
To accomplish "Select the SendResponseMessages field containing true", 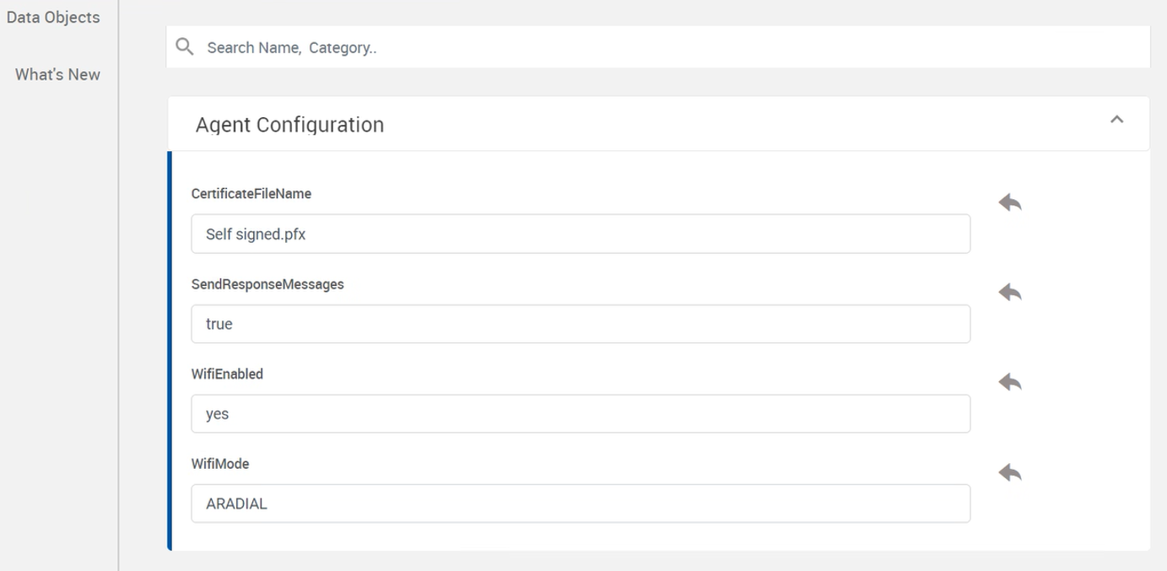I will point(581,324).
